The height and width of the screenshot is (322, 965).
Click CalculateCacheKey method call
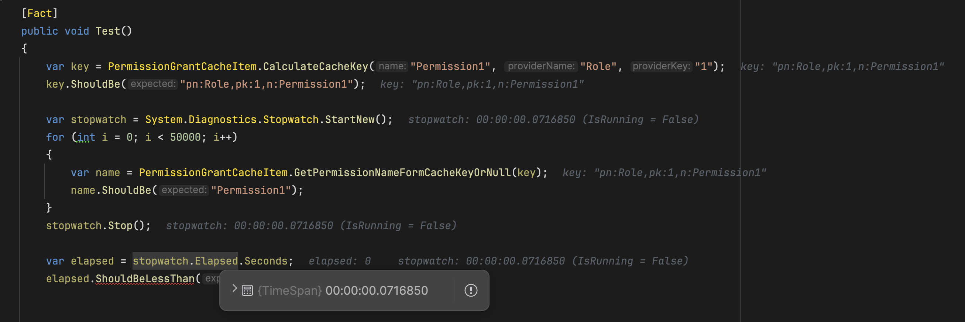coord(315,67)
